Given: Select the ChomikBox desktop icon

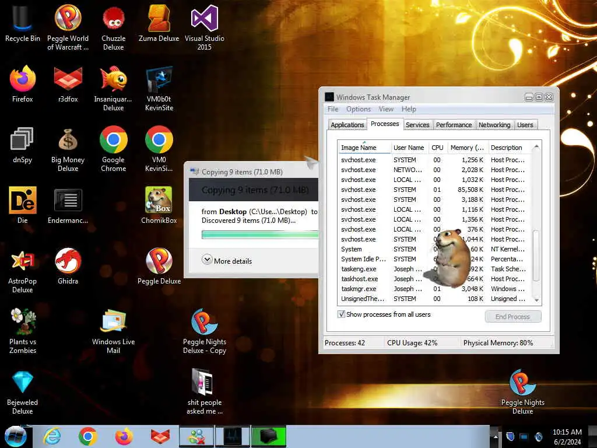Looking at the screenshot, I should [159, 205].
